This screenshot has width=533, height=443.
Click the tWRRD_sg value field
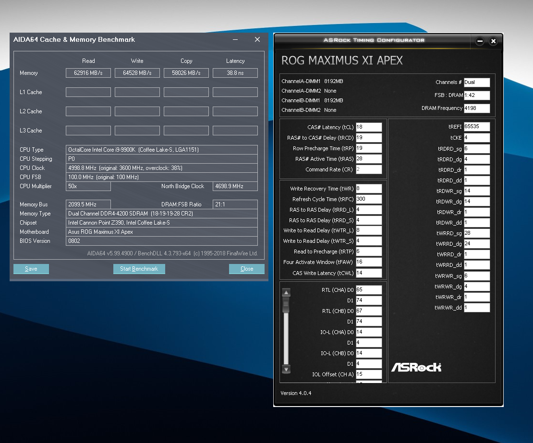click(x=477, y=233)
